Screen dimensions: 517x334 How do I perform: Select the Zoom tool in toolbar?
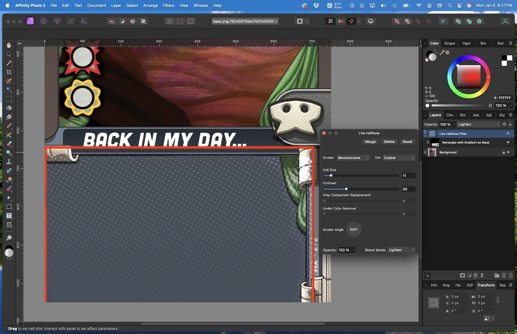[9, 237]
